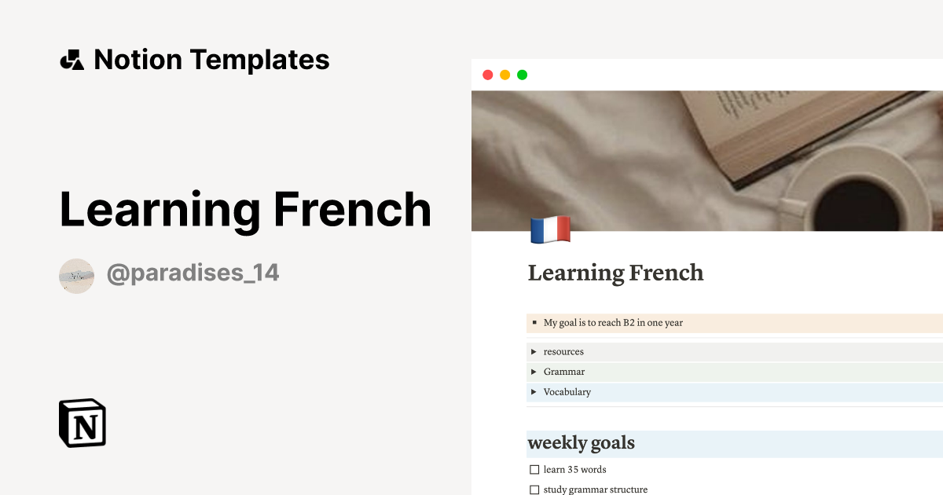Check the study grammar structure checkbox
Viewport: 943px width, 495px height.
tap(534, 489)
